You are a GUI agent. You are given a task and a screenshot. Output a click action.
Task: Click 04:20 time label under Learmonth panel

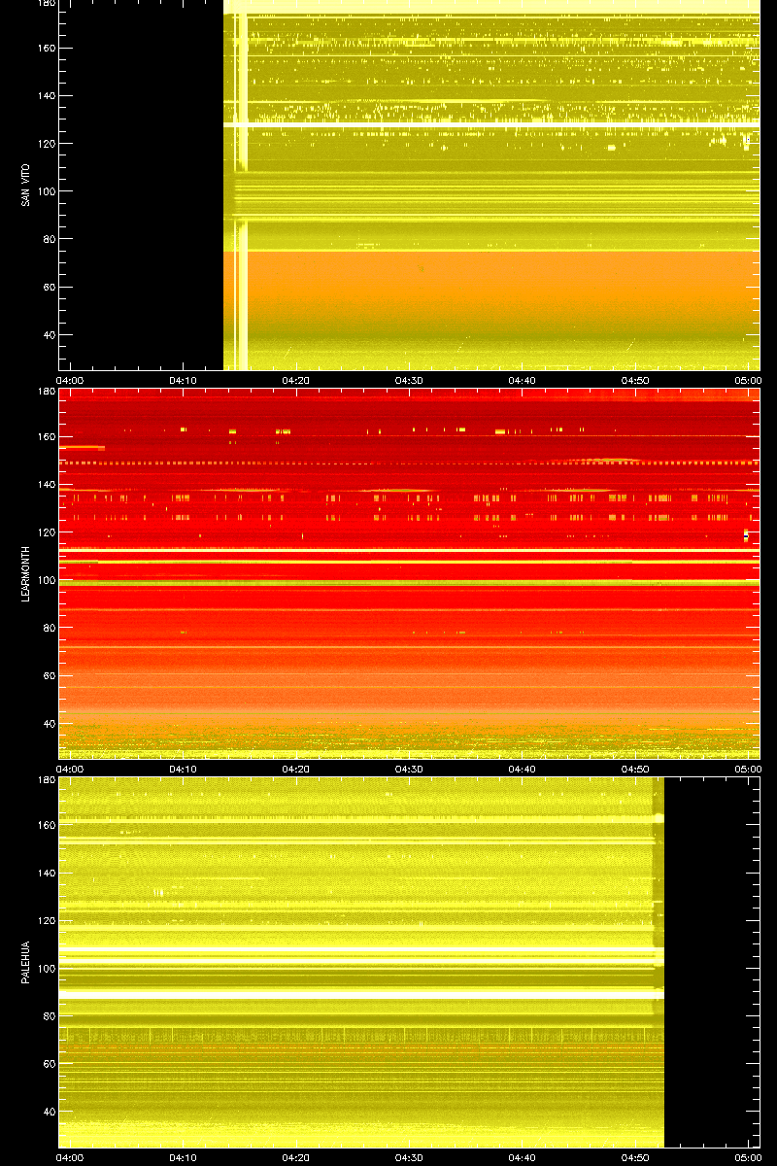[x=296, y=769]
